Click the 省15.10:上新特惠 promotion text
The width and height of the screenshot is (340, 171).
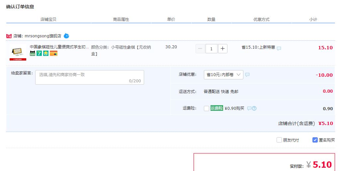pos(258,47)
